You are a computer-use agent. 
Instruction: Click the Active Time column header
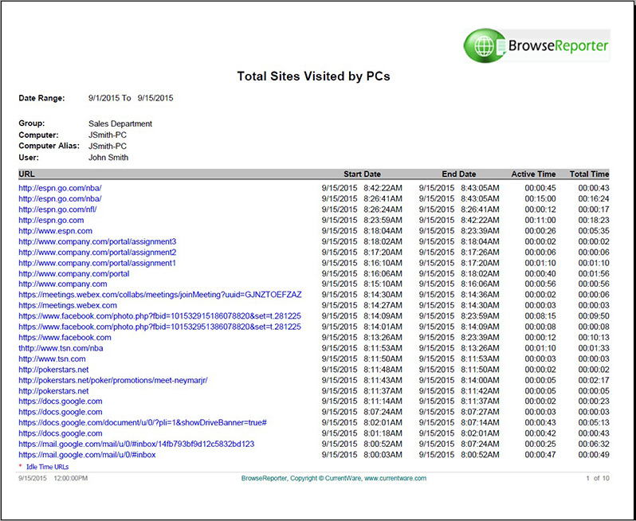click(x=533, y=174)
